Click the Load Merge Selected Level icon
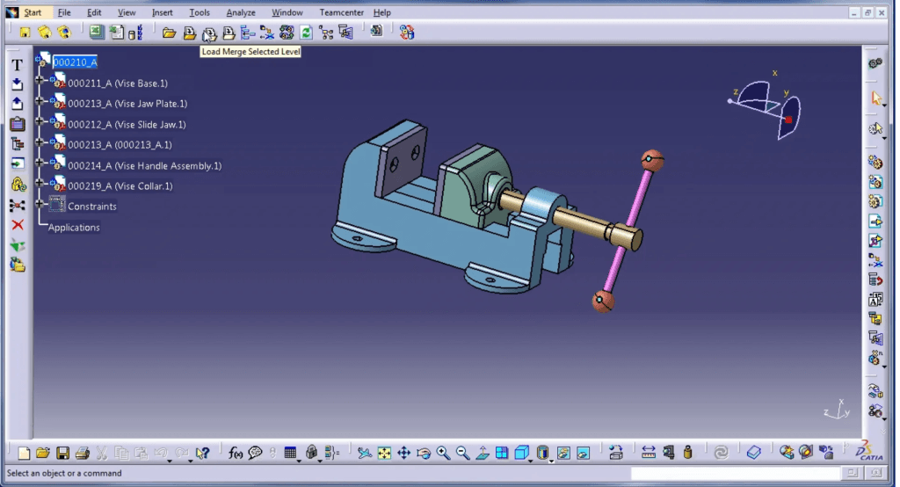This screenshot has width=900, height=487. coord(208,33)
